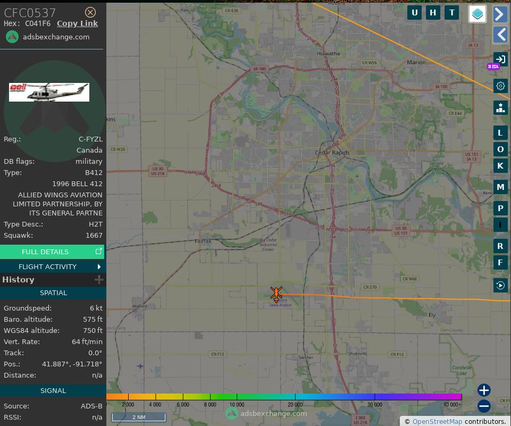Open the map layers selector icon

click(x=478, y=14)
